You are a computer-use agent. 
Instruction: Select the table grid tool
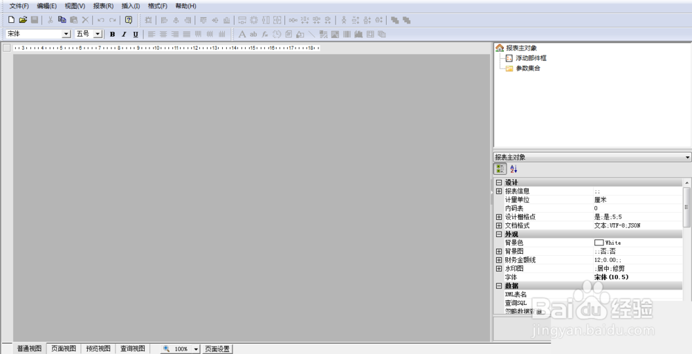tap(370, 34)
